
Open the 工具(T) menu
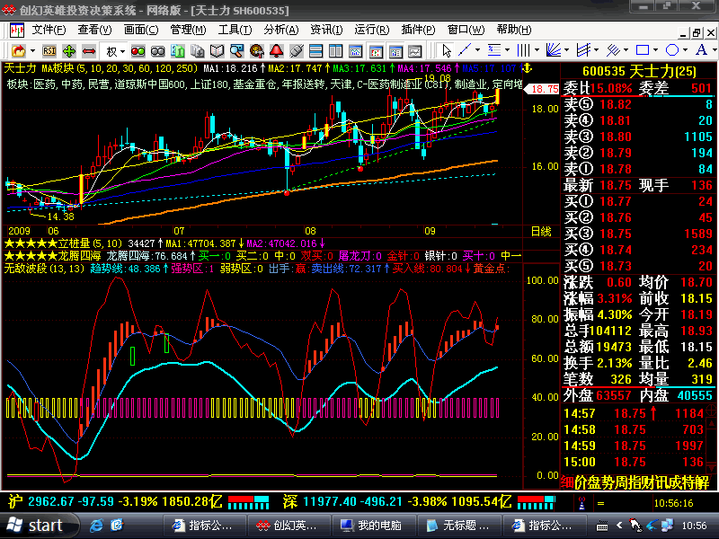point(235,30)
